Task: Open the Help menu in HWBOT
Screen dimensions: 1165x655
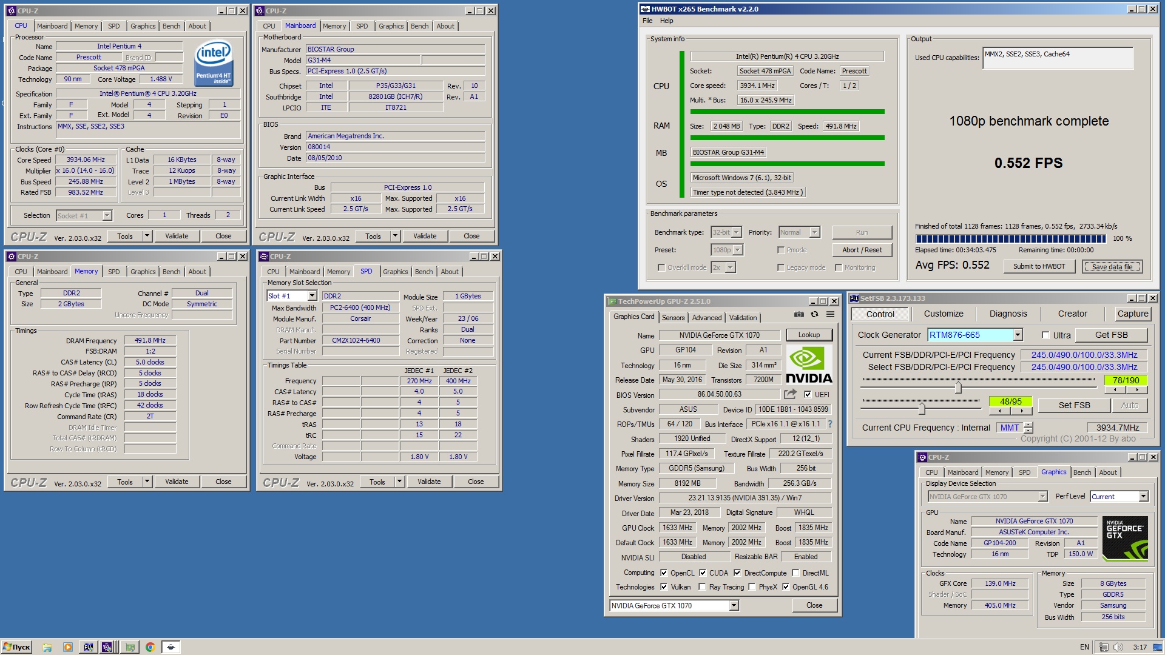Action: [666, 21]
